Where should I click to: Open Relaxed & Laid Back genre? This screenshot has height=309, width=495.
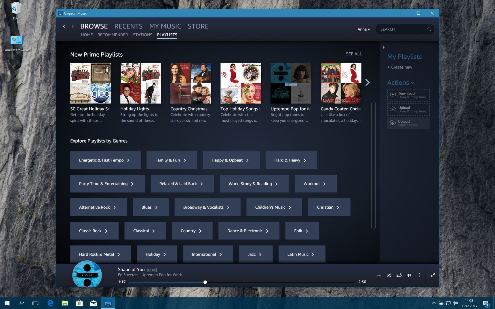click(182, 184)
